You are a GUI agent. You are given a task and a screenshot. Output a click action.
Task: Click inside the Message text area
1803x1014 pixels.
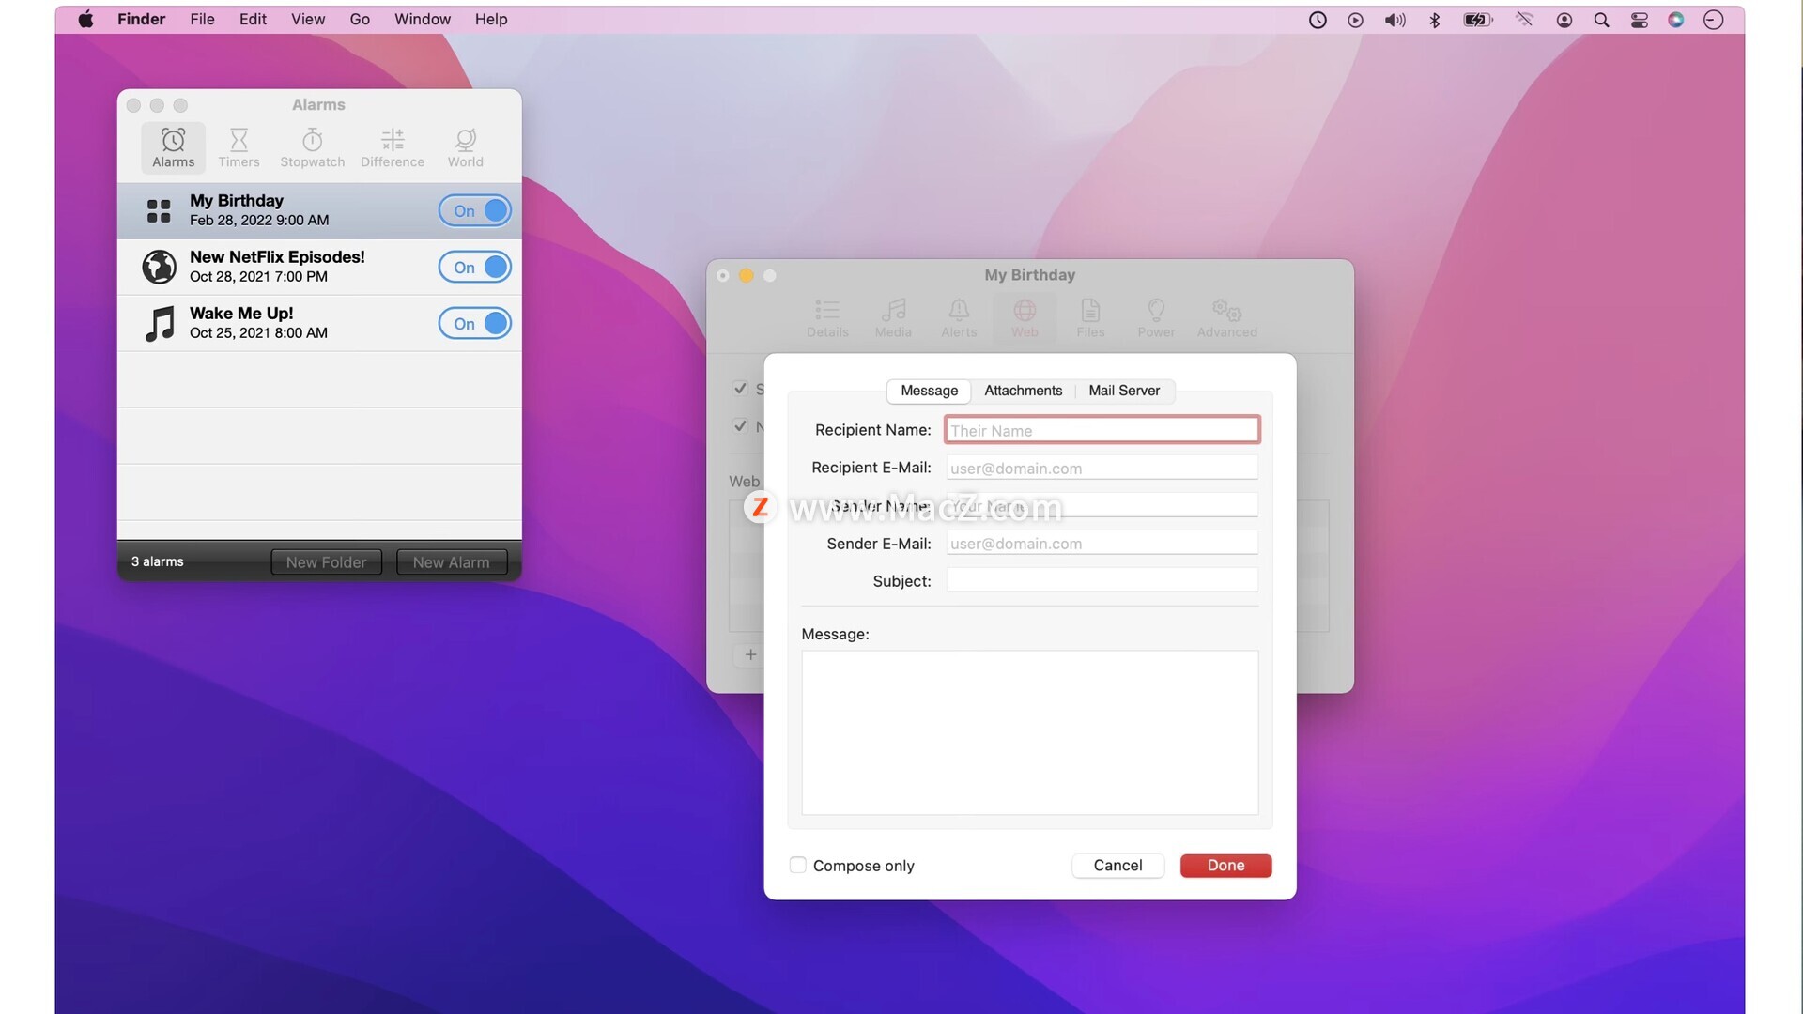coord(1029,732)
